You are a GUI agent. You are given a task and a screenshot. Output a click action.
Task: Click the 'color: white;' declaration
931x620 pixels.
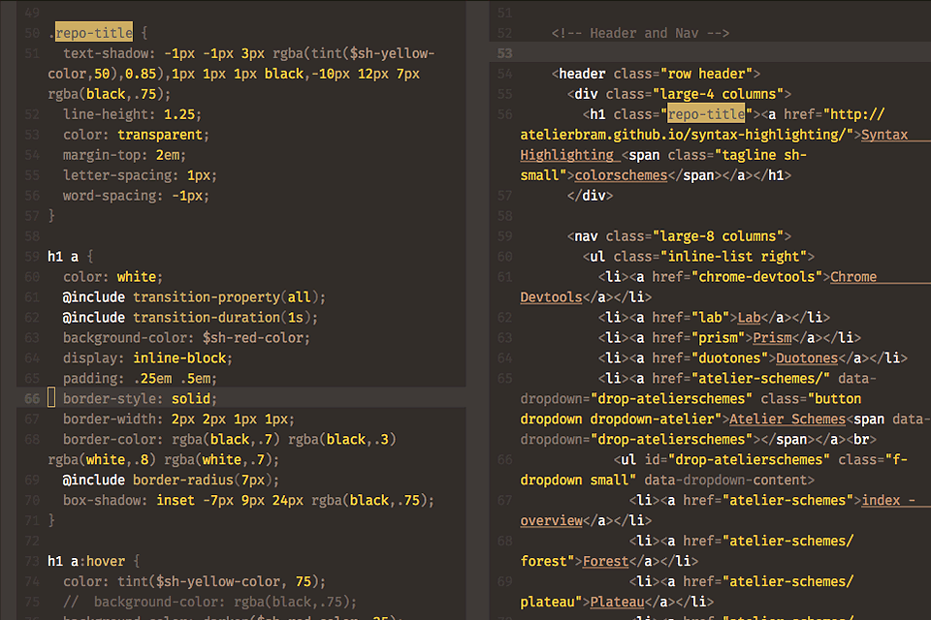(x=112, y=276)
